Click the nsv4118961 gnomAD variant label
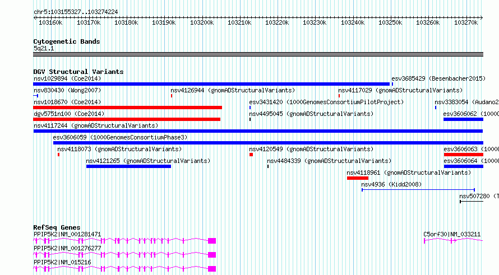This screenshot has width=499, height=275. coord(409,173)
